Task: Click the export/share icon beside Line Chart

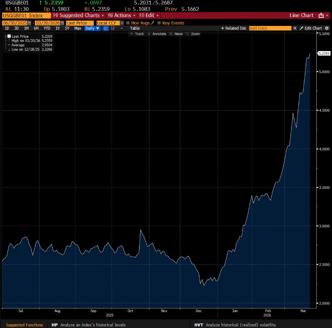Action: pos(321,15)
